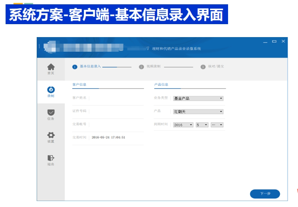298x207 pixels.
Task: Click the Exit (退出) door icon
Action: 51,158
